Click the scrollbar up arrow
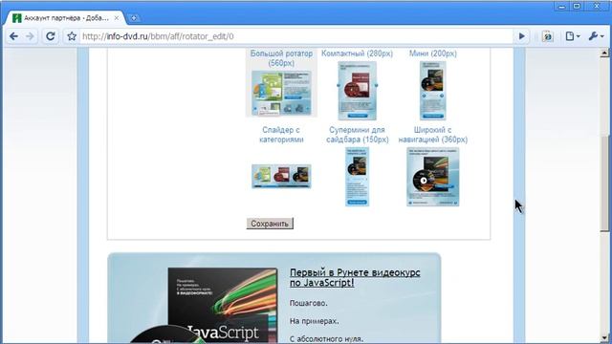612x344 pixels. (604, 53)
